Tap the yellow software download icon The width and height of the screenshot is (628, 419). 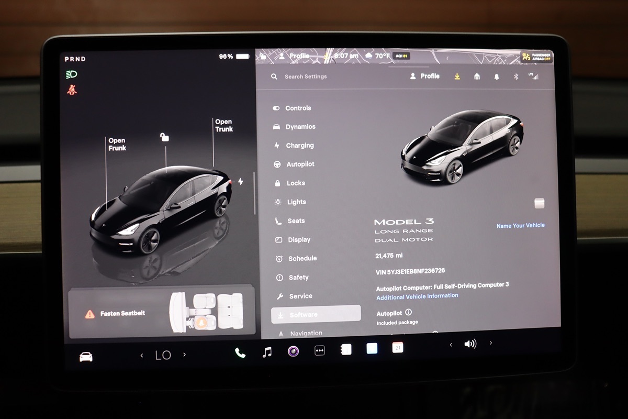457,76
